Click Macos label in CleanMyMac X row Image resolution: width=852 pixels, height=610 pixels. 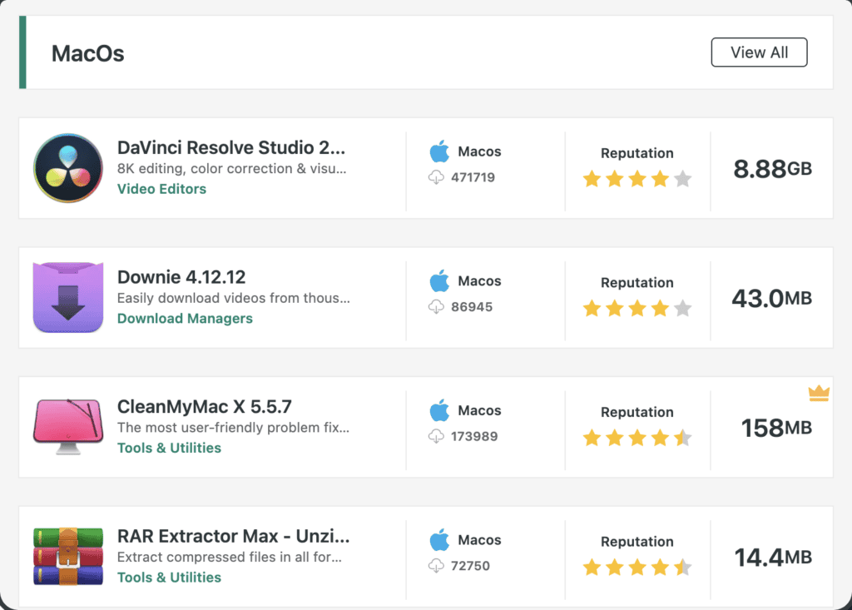pos(479,410)
